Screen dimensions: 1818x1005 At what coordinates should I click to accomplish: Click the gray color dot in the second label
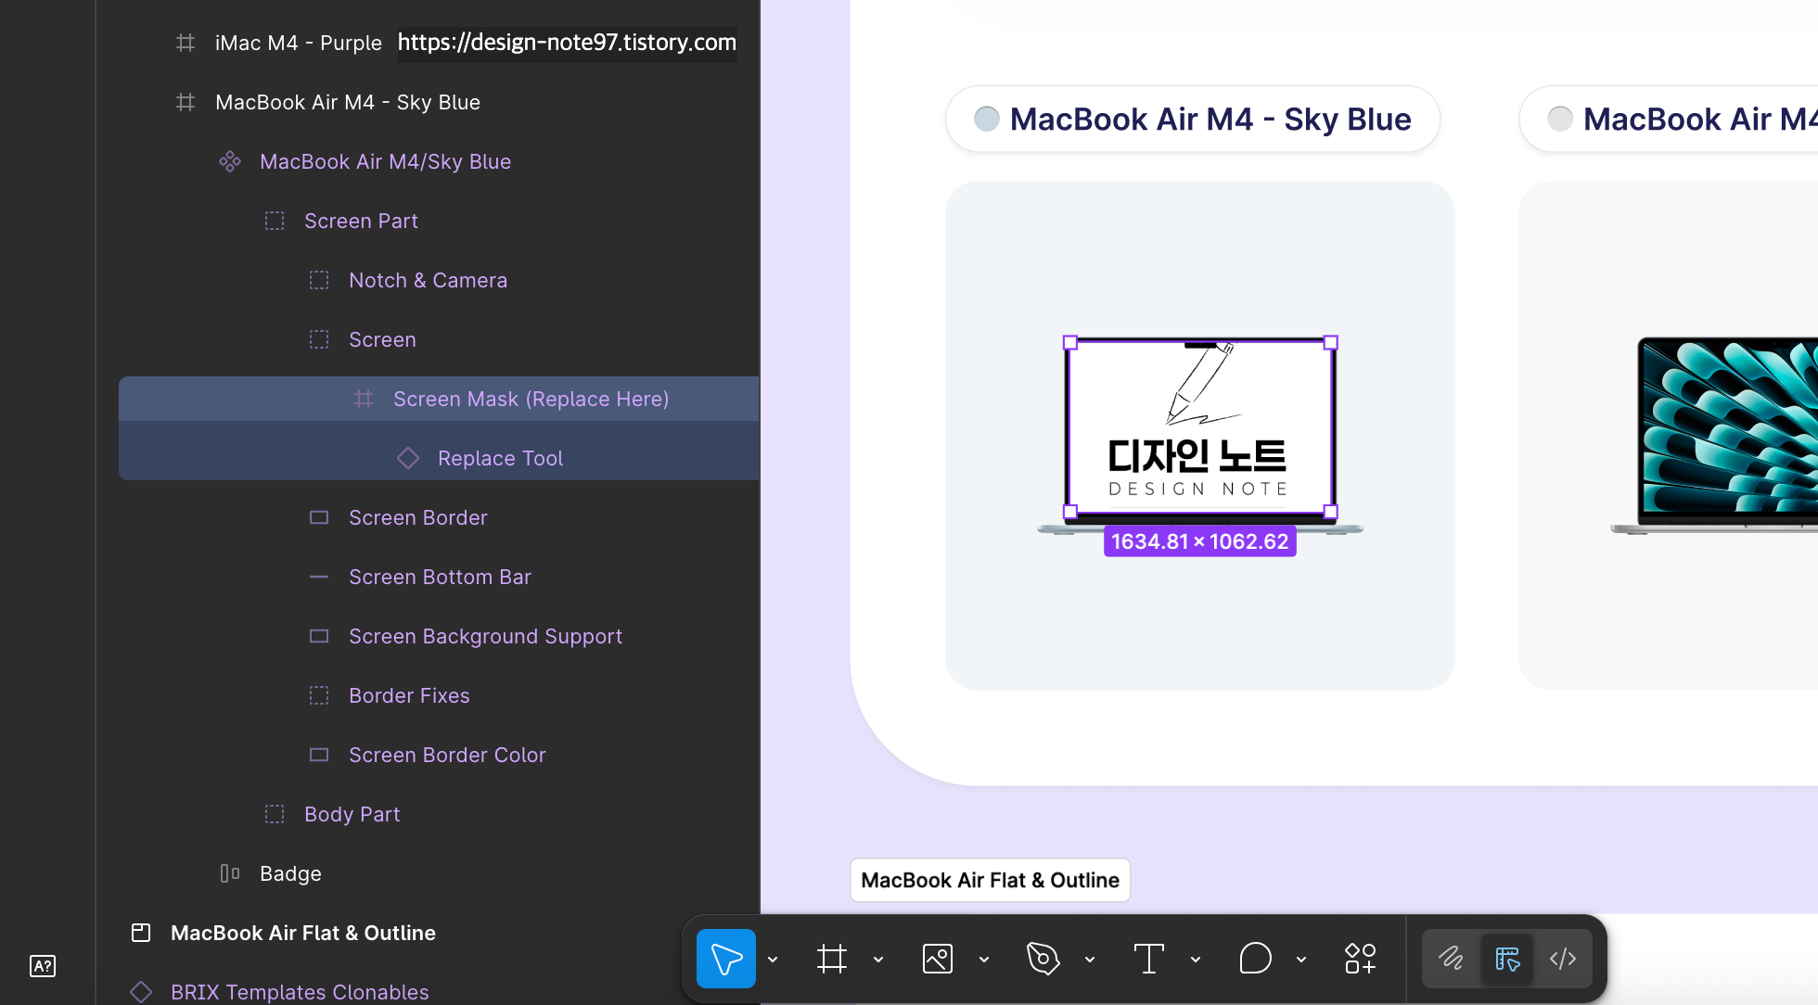click(x=1560, y=119)
